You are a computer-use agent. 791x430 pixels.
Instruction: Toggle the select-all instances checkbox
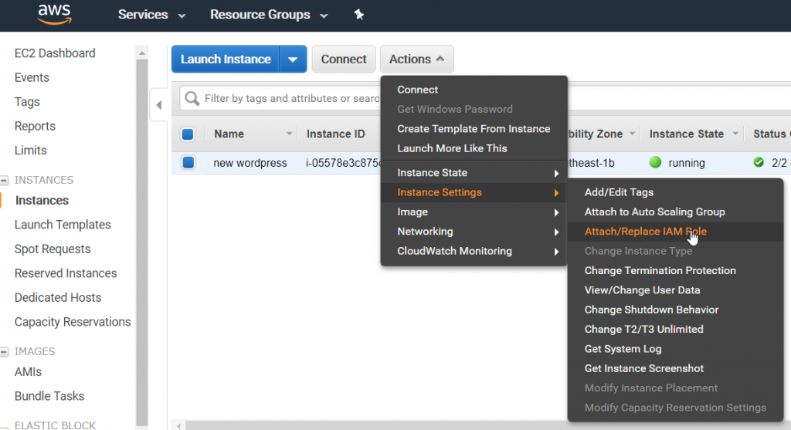click(x=188, y=134)
